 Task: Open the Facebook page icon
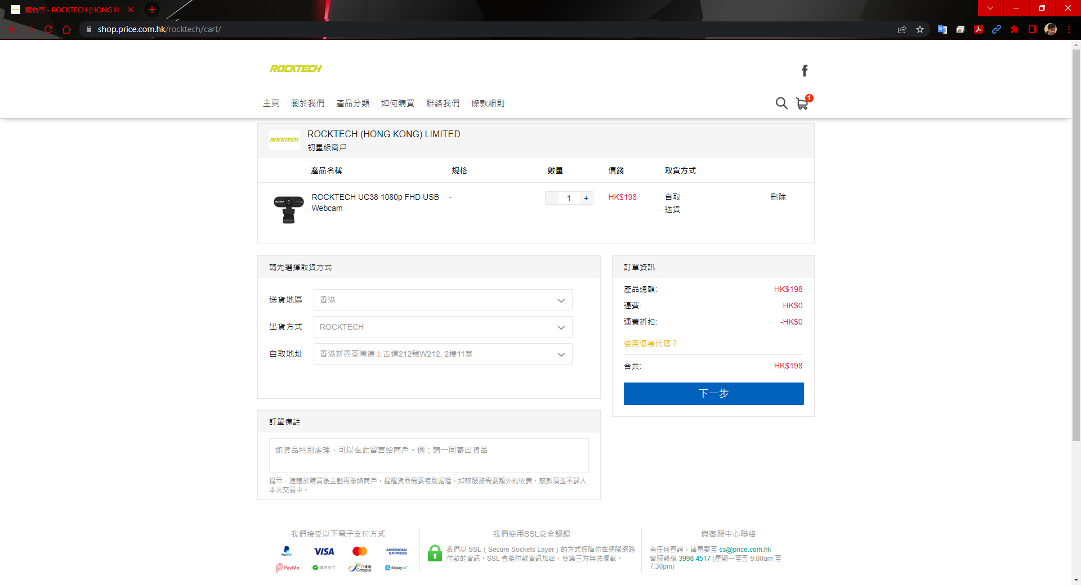point(805,70)
